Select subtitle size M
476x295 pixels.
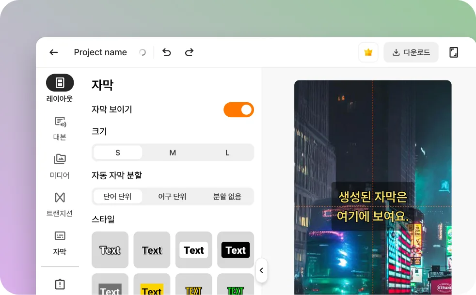click(173, 153)
